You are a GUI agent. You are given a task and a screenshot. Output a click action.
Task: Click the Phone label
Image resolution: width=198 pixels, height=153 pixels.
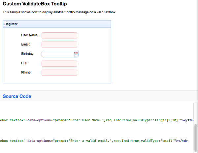(x=26, y=73)
